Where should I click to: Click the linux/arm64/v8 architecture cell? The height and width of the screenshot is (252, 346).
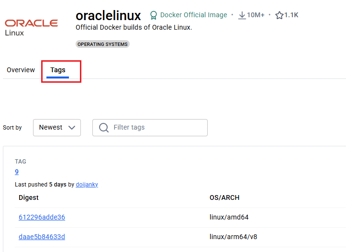point(233,237)
